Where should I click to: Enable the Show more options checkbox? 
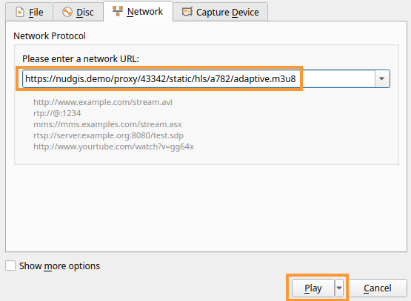click(10, 266)
